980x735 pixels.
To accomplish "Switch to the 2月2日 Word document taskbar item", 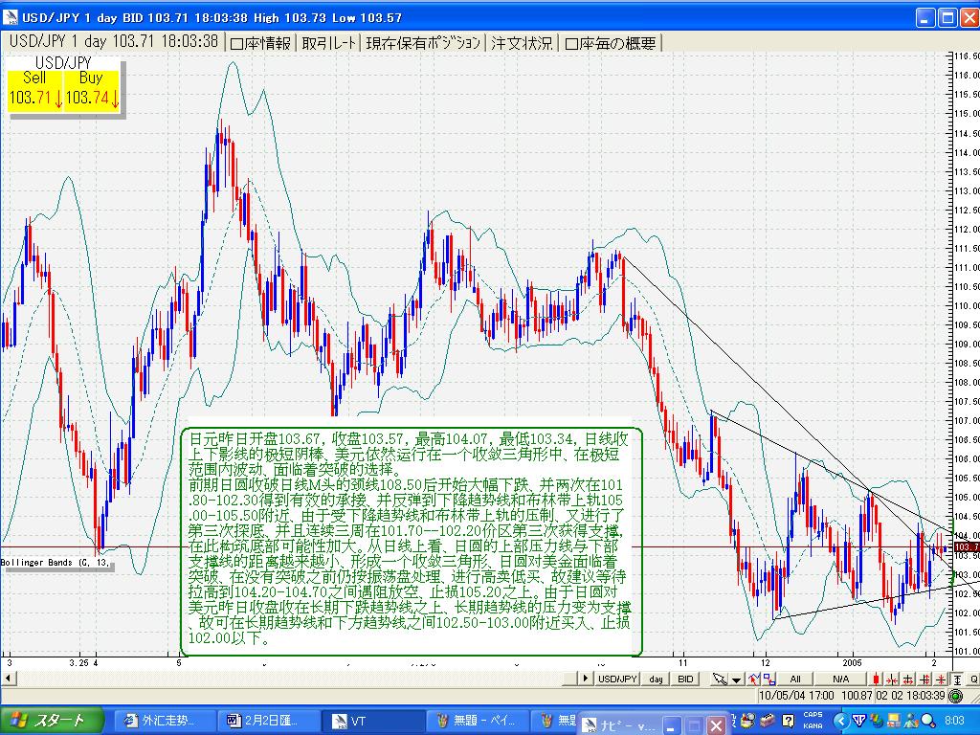I will coord(268,721).
